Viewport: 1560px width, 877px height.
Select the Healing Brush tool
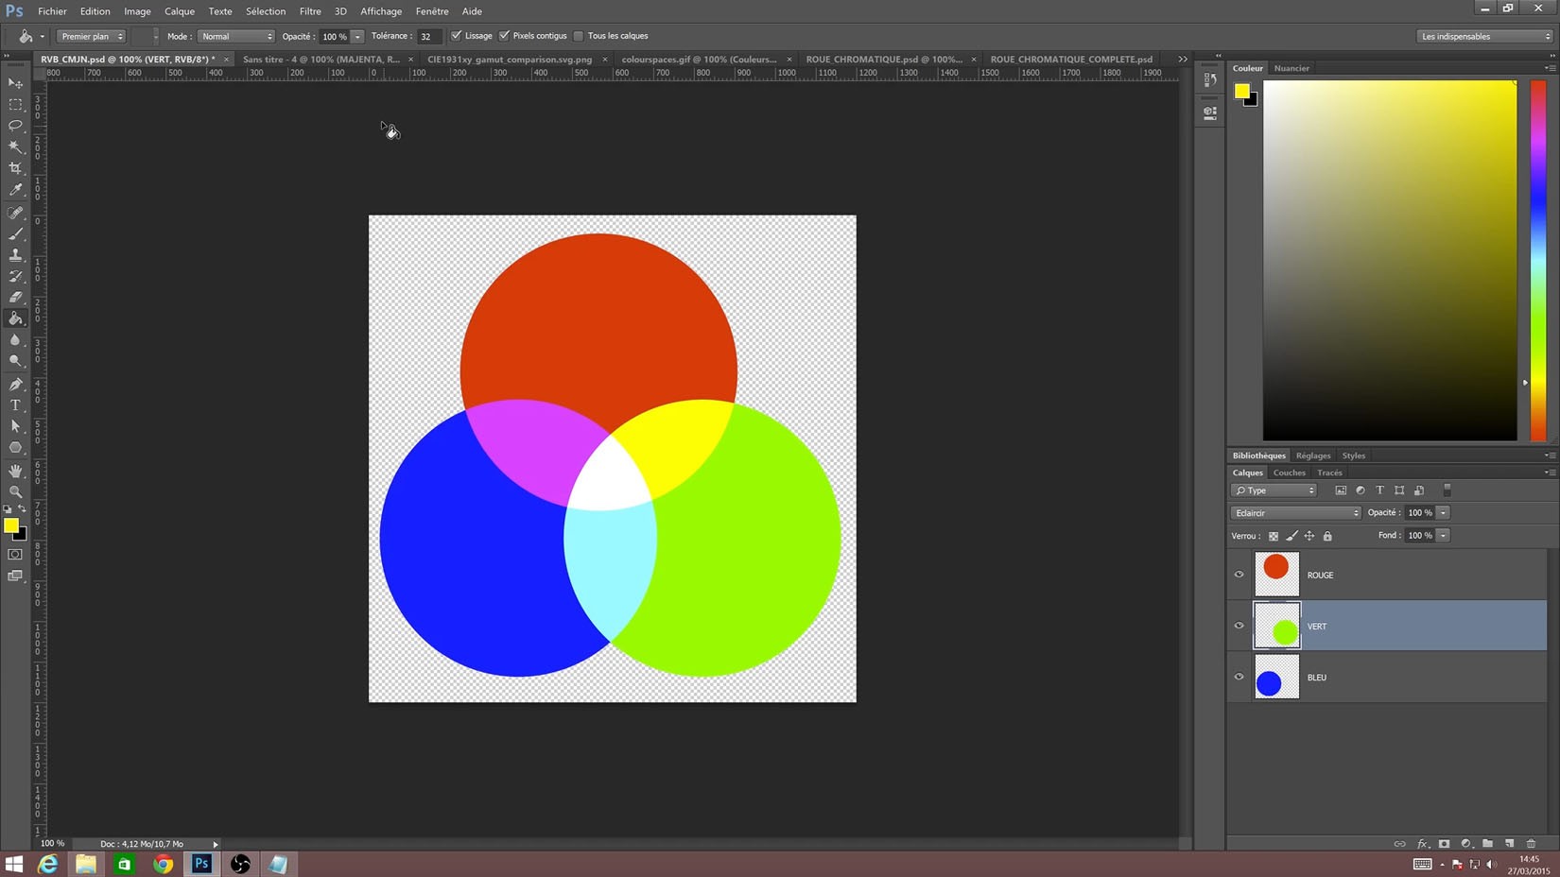(x=15, y=213)
